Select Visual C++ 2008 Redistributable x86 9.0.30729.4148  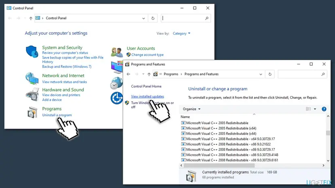click(230, 155)
